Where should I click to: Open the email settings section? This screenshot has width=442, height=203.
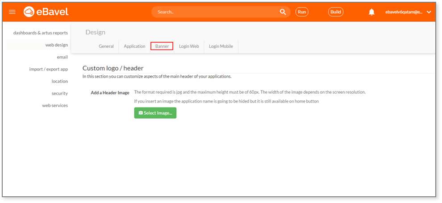(63, 57)
